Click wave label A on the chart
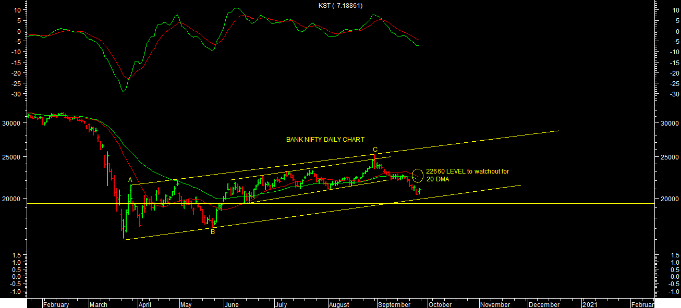 tap(130, 180)
